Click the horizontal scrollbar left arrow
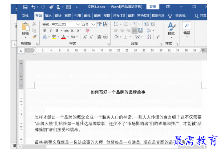The width and height of the screenshot is (221, 153). (20, 147)
